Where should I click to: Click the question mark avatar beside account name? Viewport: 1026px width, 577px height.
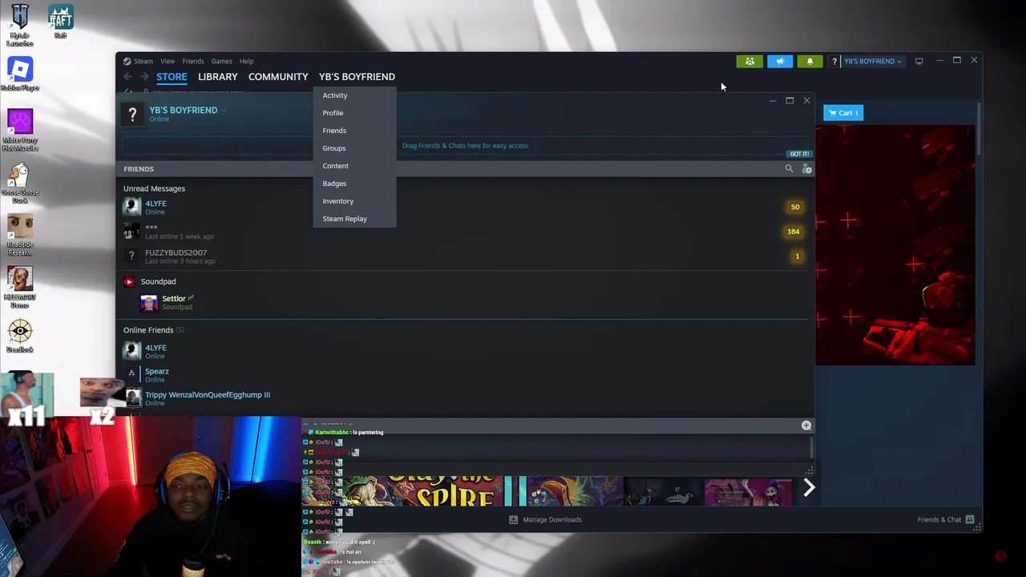pyautogui.click(x=834, y=61)
